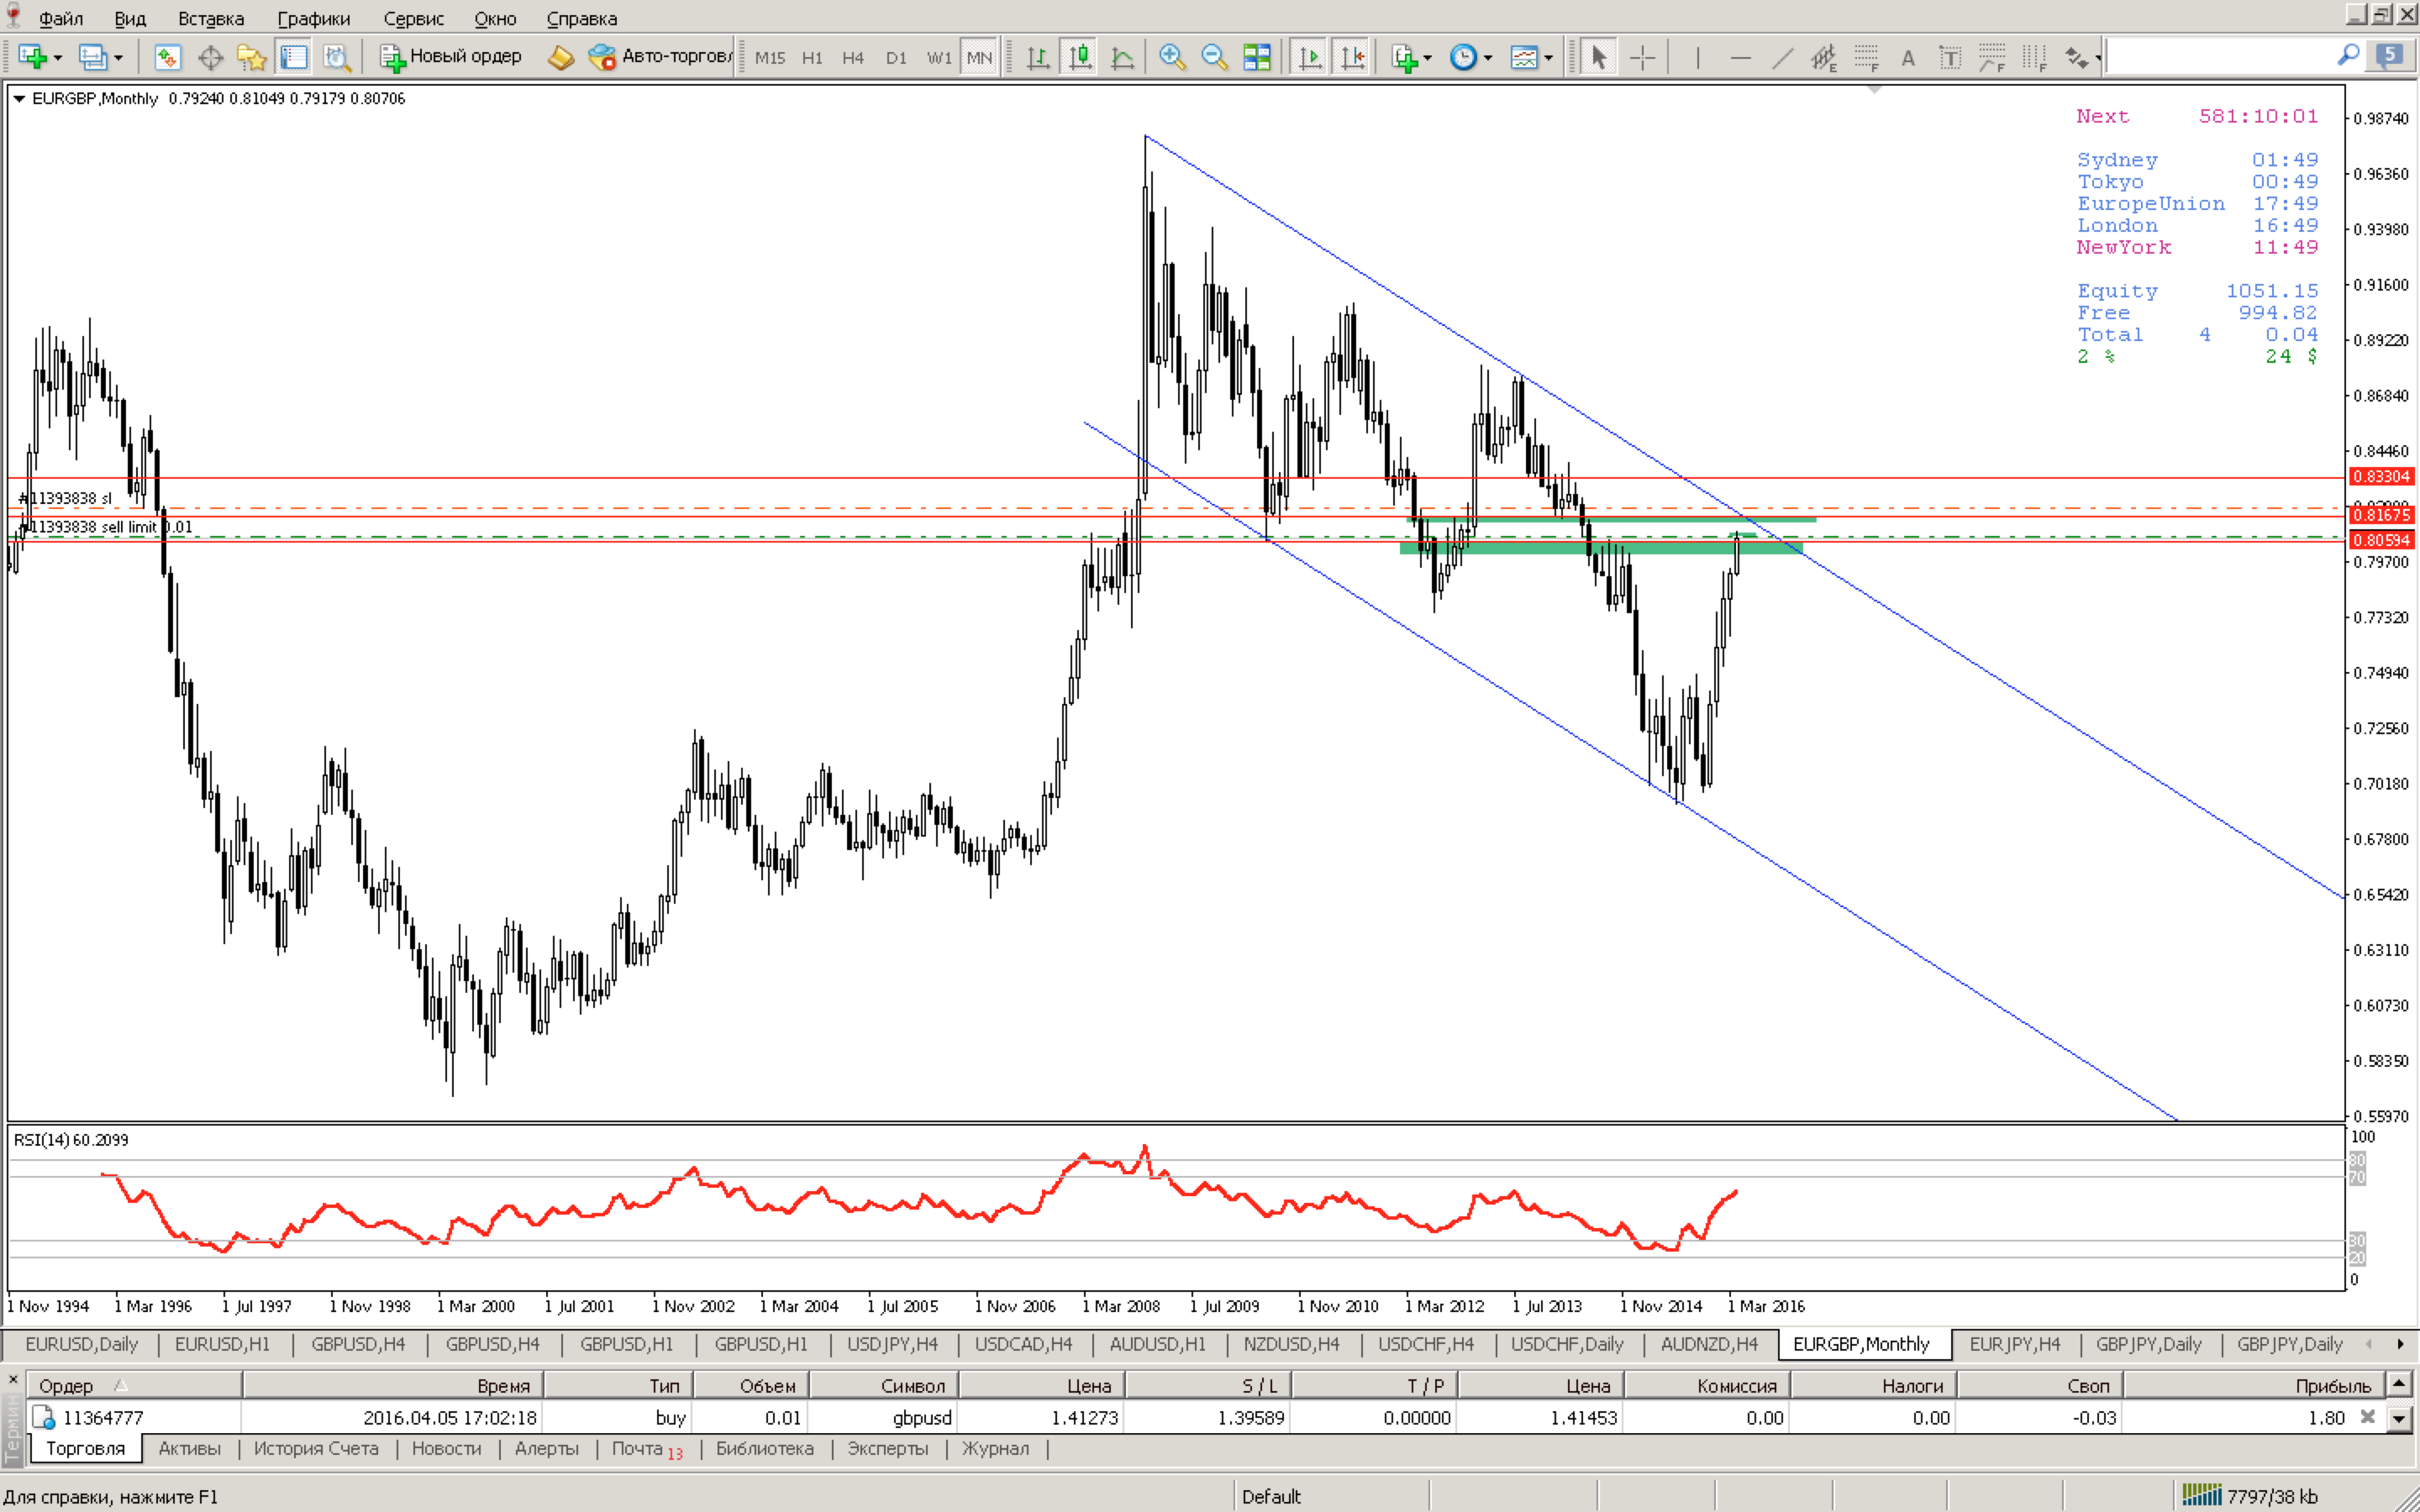Click the Zoom Out magnifier icon
This screenshot has height=1512, width=2420.
point(1214,57)
